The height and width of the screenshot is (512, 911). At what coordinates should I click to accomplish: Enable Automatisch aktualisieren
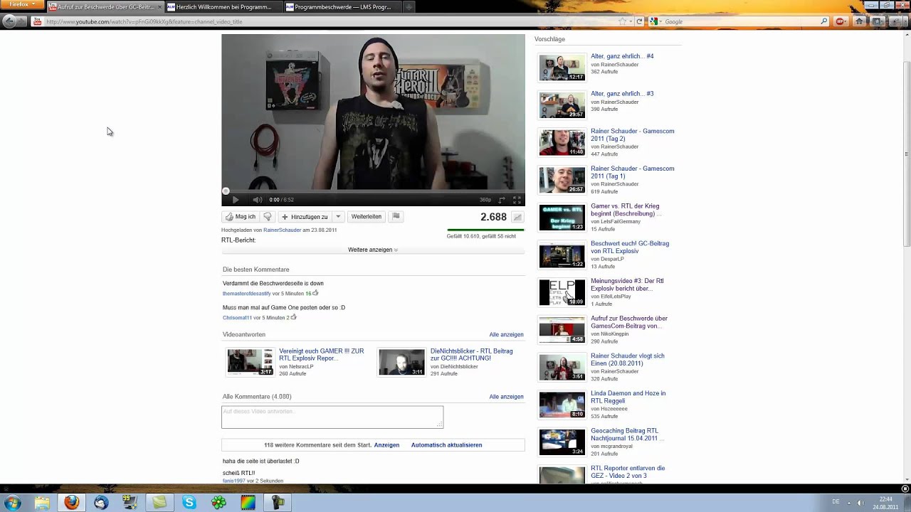click(x=446, y=445)
